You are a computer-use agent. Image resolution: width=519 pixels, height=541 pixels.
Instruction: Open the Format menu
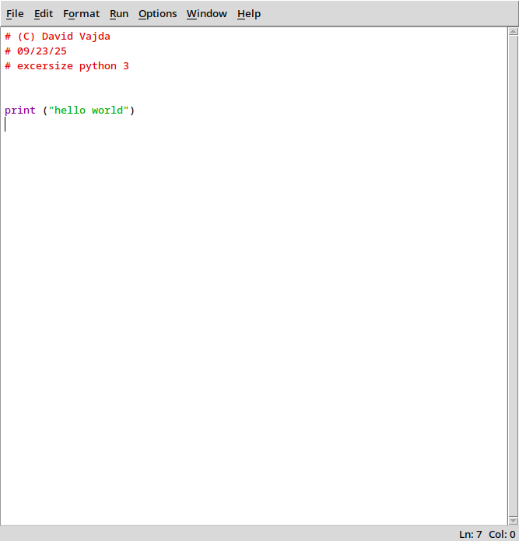pos(81,14)
